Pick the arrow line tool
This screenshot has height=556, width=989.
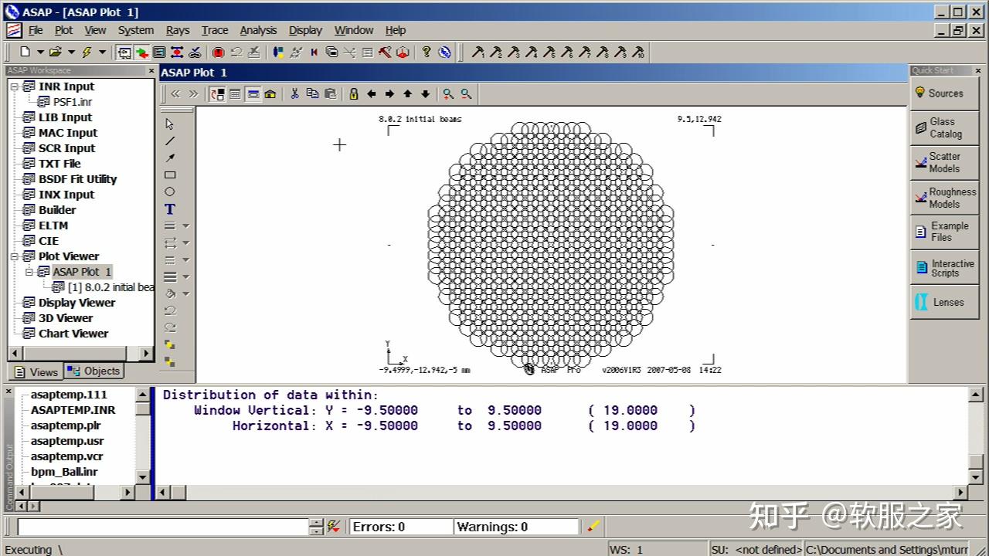170,158
